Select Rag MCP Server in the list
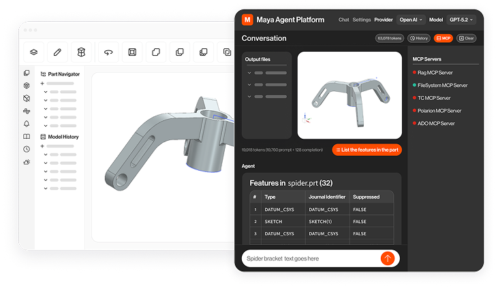 435,73
